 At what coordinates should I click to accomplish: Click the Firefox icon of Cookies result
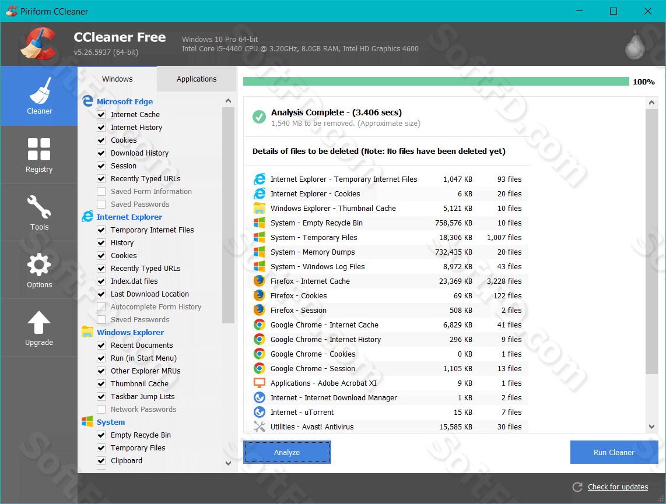(x=260, y=295)
